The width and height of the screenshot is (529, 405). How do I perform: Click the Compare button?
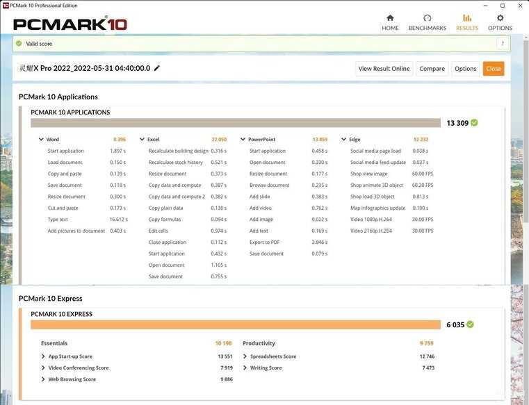tap(432, 69)
